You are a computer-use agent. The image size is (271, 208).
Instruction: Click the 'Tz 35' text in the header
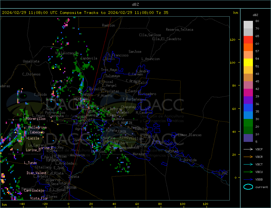coord(162,13)
